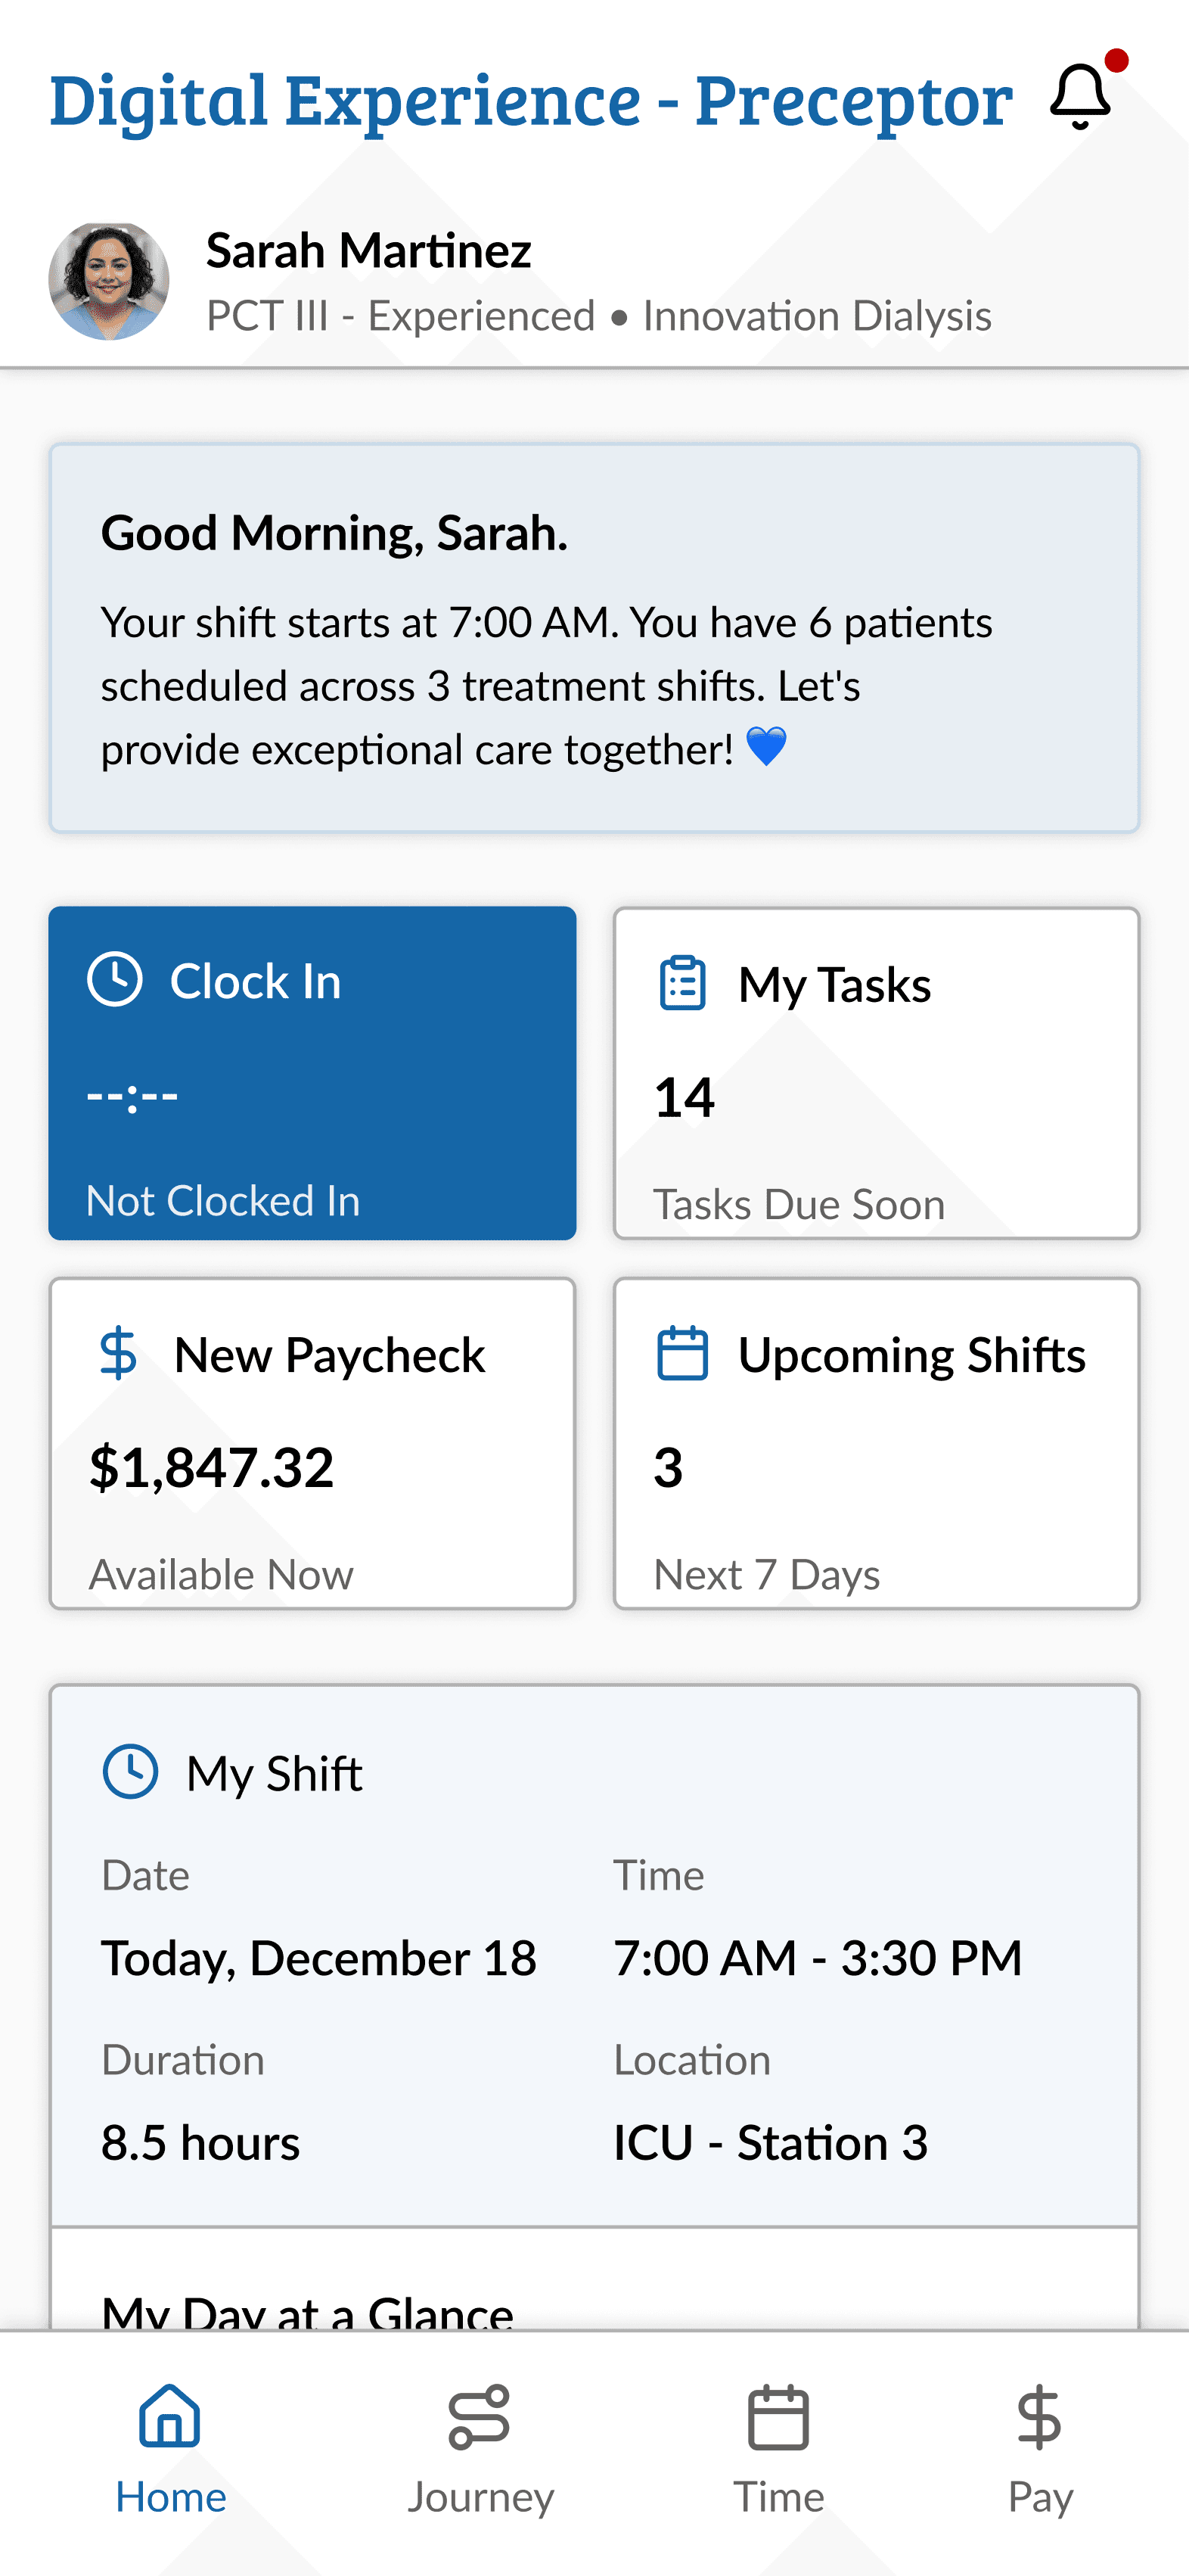1189x2576 pixels.
Task: View the New Paycheck amount $1,847.32
Action: 212,1468
